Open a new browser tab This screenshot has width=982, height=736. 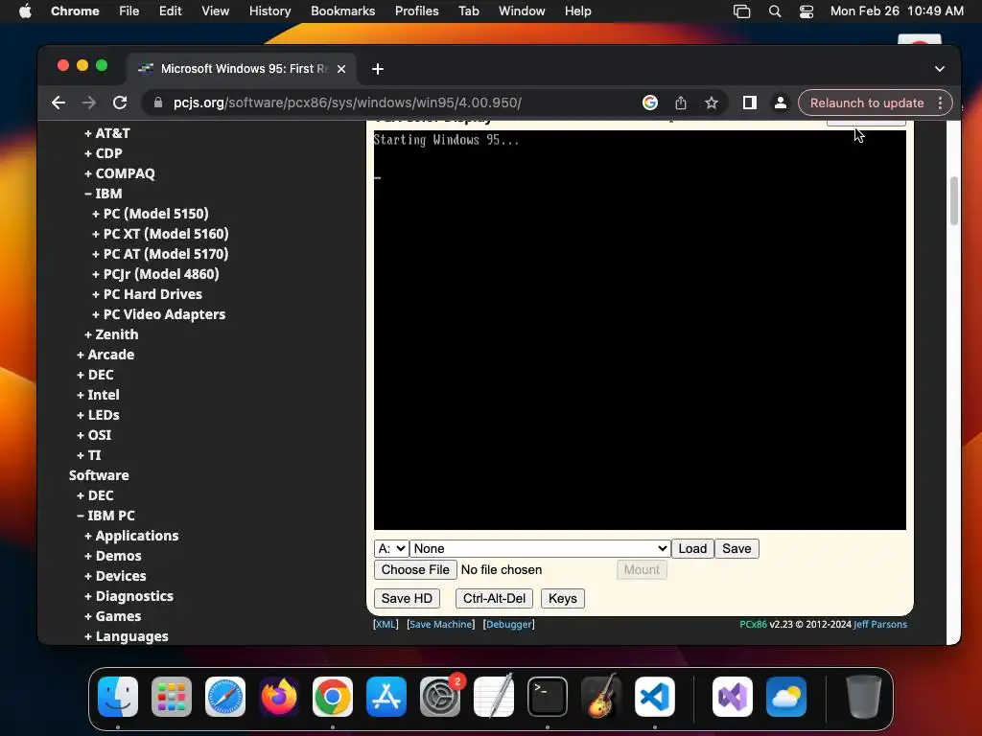pyautogui.click(x=378, y=69)
